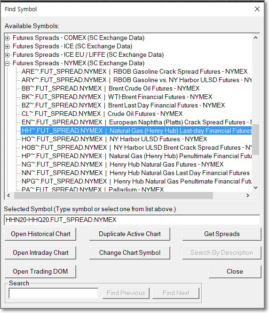The image size is (269, 313).
Task: Select HOB~.FUT_SPREAD.NYMEX ULSD Brent Crack Spread
Action: pyautogui.click(x=136, y=147)
